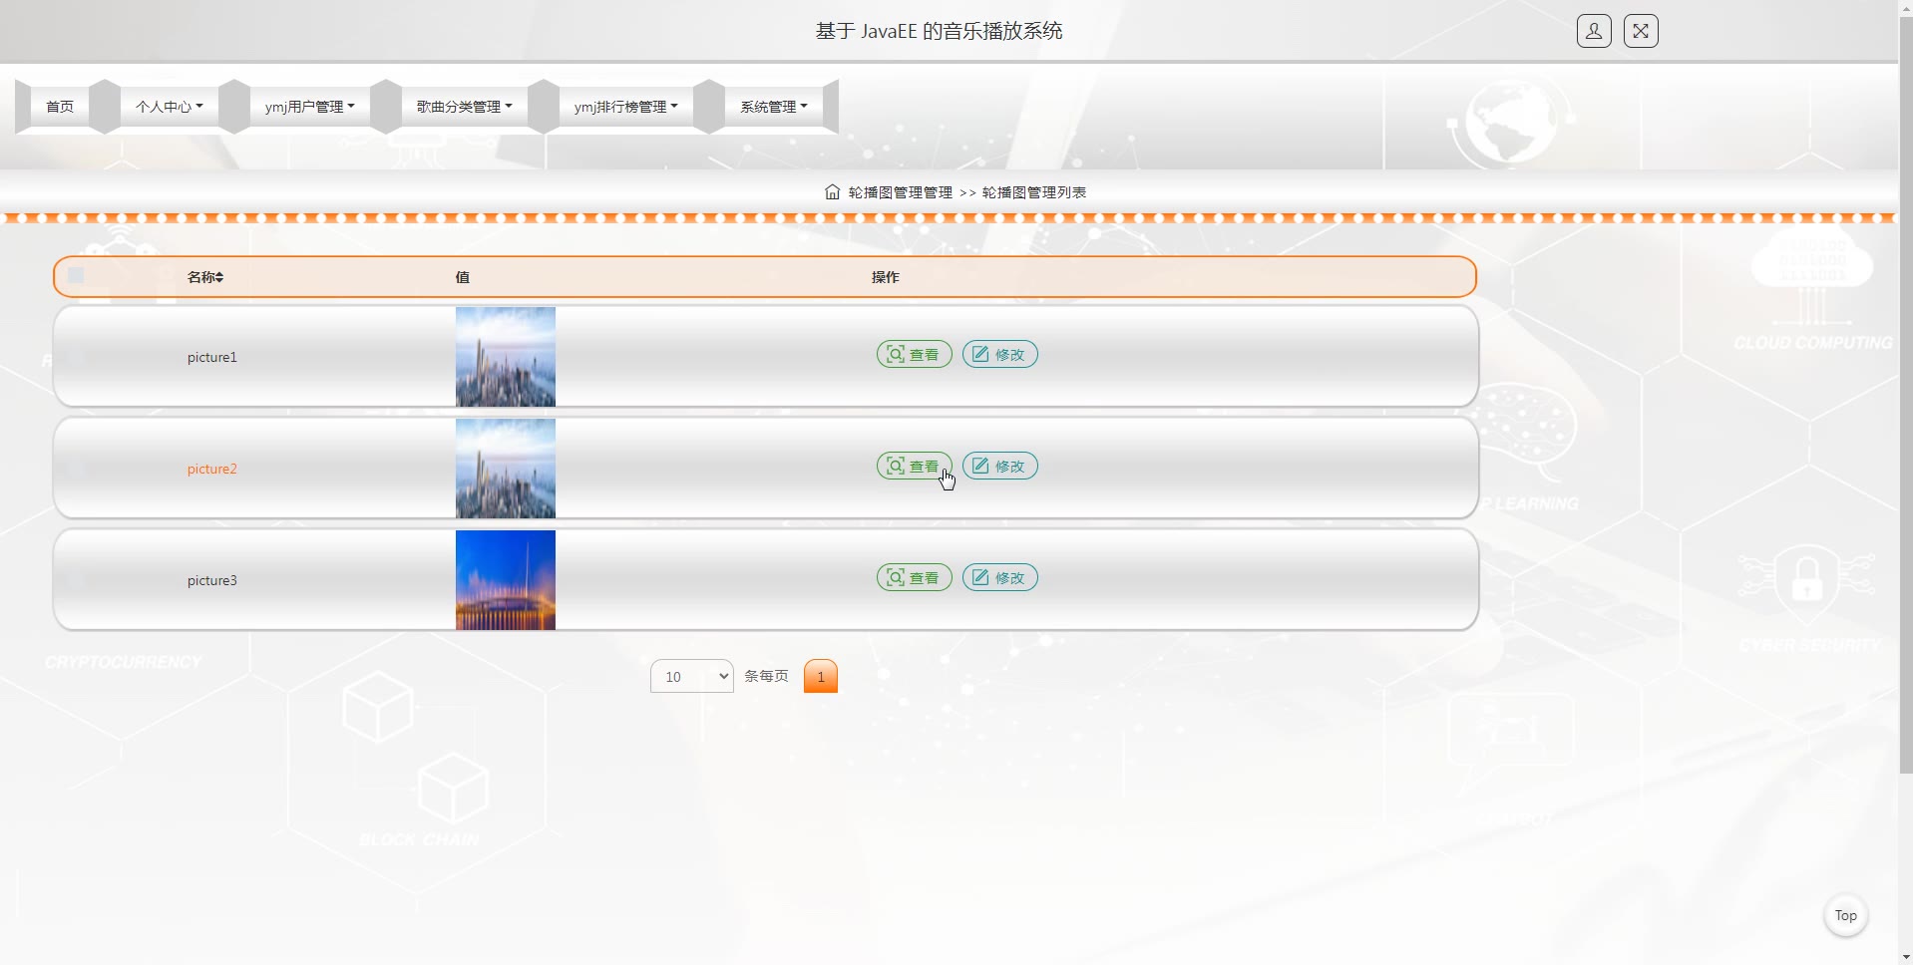
Task: Expand the ymj排行榜管理 dropdown menu
Action: point(625,106)
